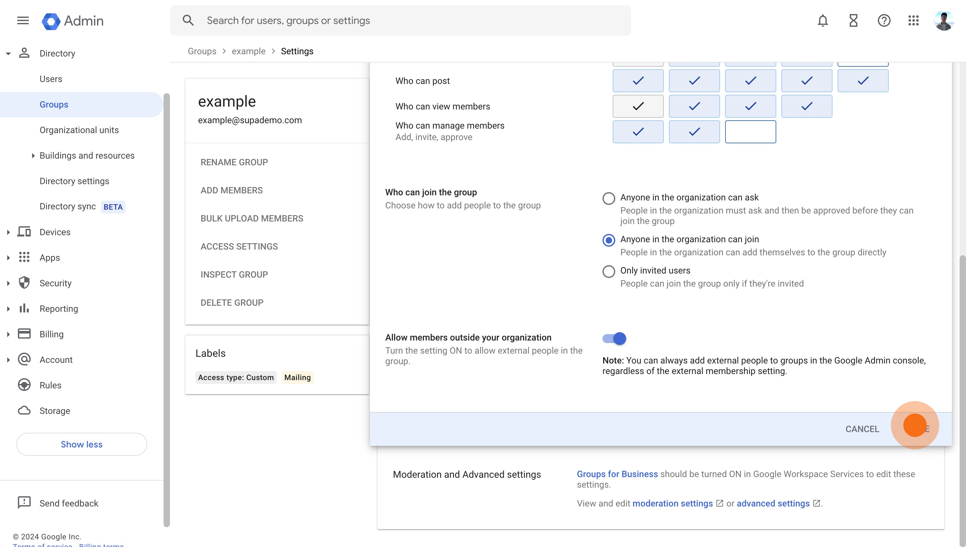Click external link icon after advanced settings
The image size is (966, 547).
pos(816,503)
